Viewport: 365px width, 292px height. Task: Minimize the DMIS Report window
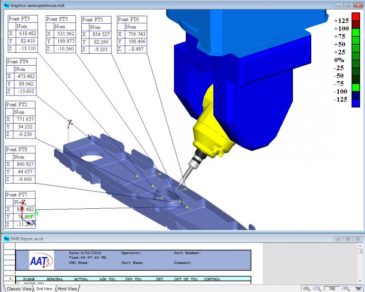[x=338, y=239]
